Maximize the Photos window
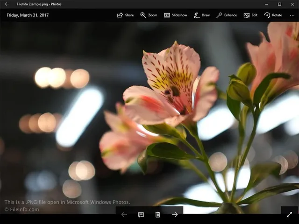This screenshot has width=299, height=224. [x=279, y=4]
